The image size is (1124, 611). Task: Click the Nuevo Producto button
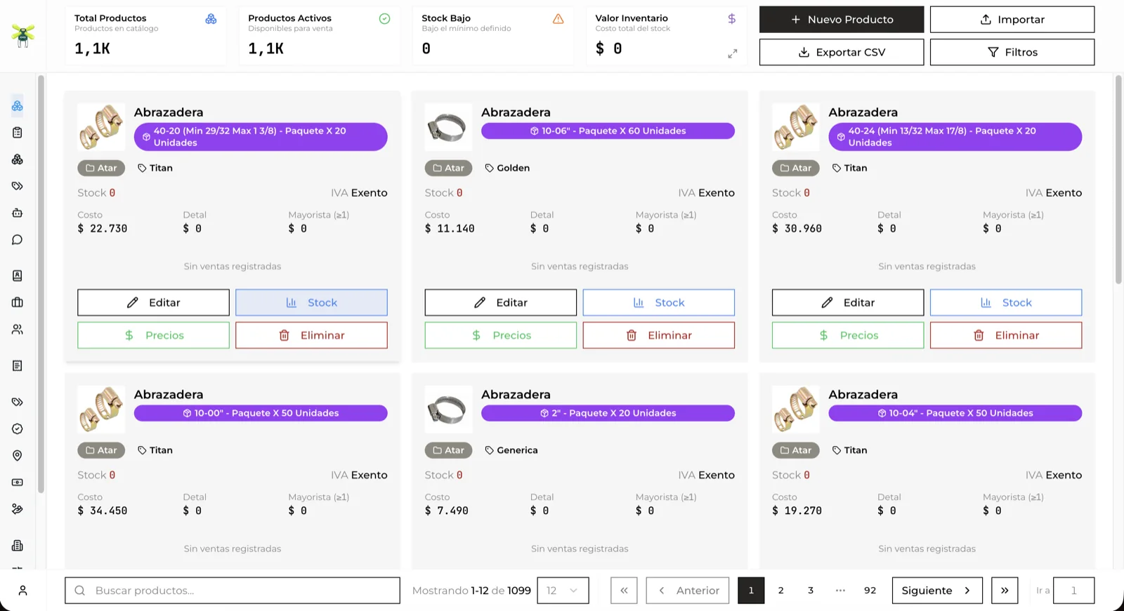click(x=841, y=20)
